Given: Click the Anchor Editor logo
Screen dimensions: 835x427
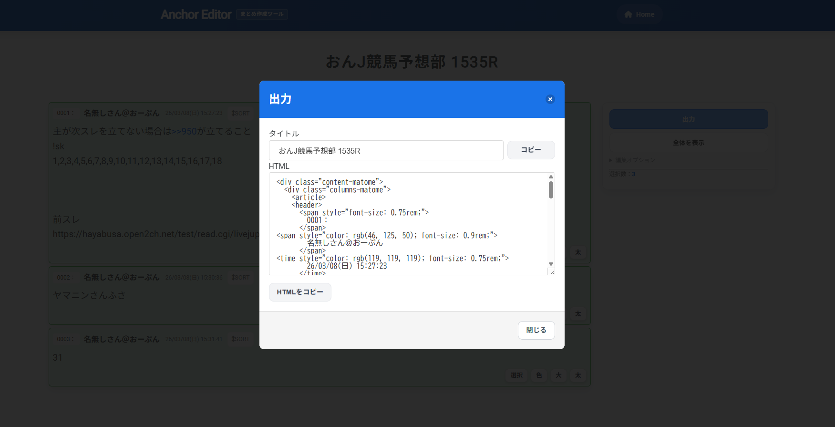Looking at the screenshot, I should tap(196, 14).
